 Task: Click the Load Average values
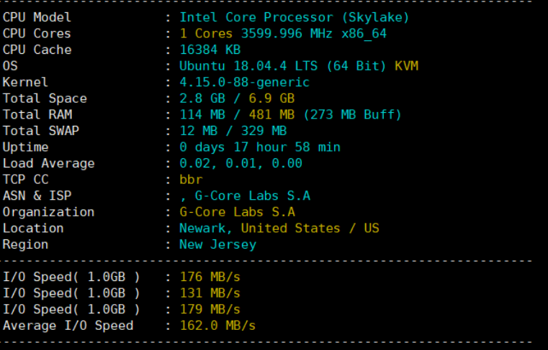[241, 163]
